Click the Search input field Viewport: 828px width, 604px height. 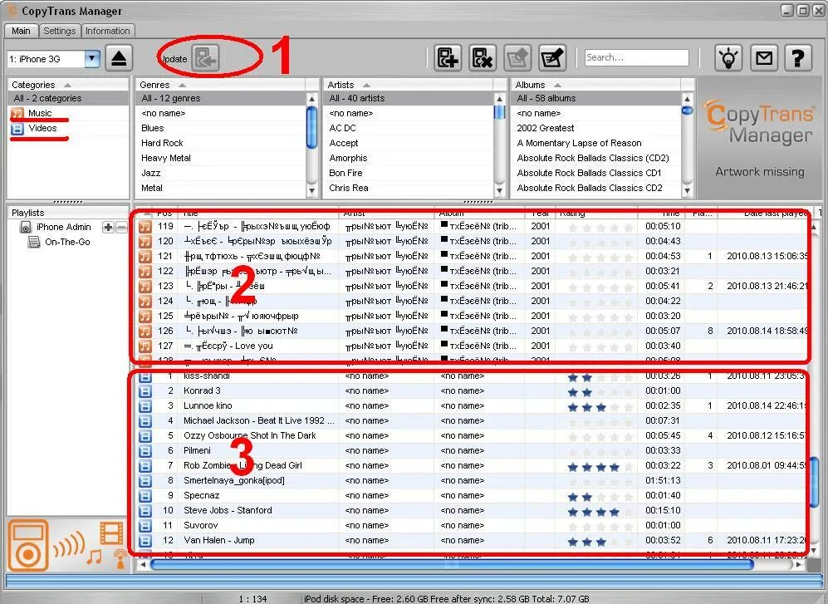point(636,57)
